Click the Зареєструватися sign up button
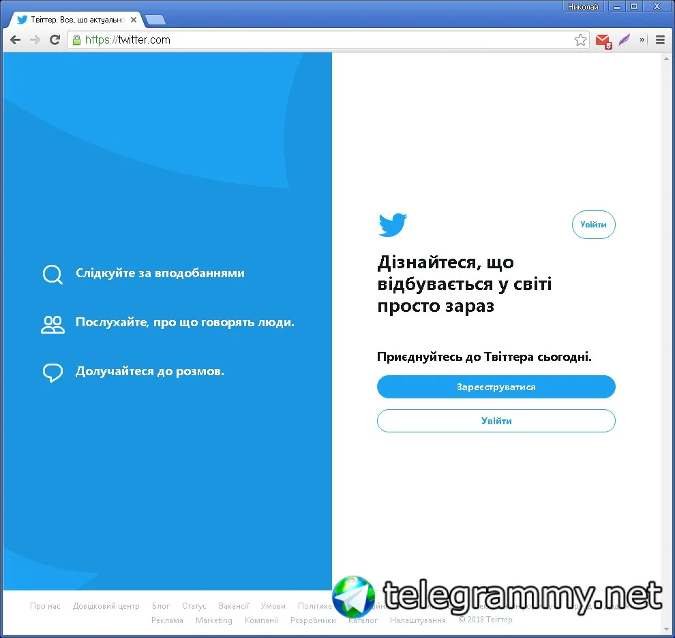 click(x=496, y=387)
